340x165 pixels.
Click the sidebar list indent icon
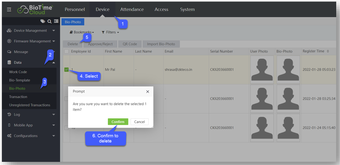(56, 21)
